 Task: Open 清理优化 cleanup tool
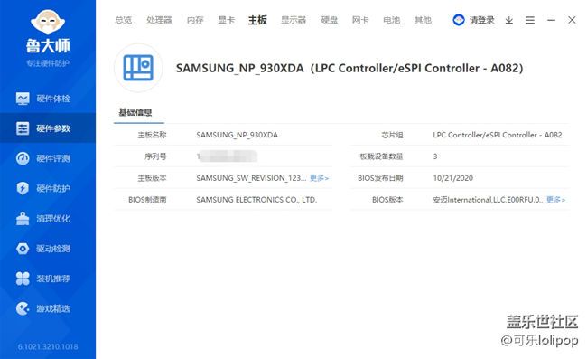(48, 219)
